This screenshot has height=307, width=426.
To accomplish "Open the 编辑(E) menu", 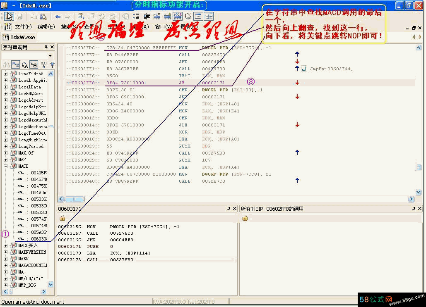I will tap(46, 26).
